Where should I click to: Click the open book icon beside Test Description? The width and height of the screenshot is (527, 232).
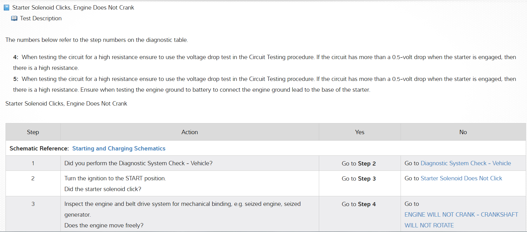coord(14,18)
